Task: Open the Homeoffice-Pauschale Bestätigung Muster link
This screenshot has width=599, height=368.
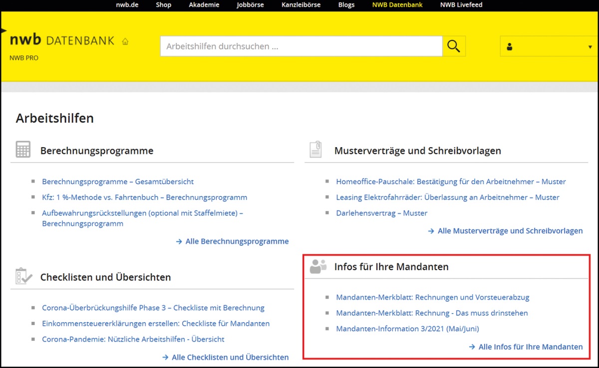Action: [x=451, y=182]
